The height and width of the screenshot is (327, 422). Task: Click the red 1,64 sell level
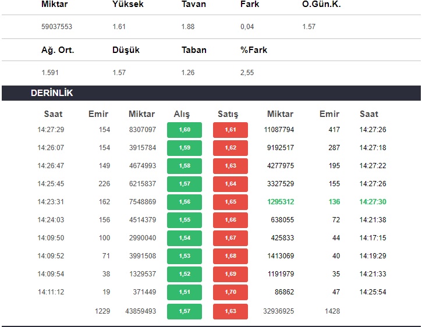click(x=230, y=184)
